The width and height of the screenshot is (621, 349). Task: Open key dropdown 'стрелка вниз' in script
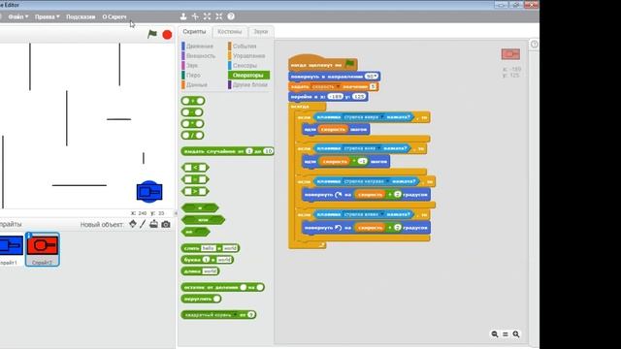point(378,148)
